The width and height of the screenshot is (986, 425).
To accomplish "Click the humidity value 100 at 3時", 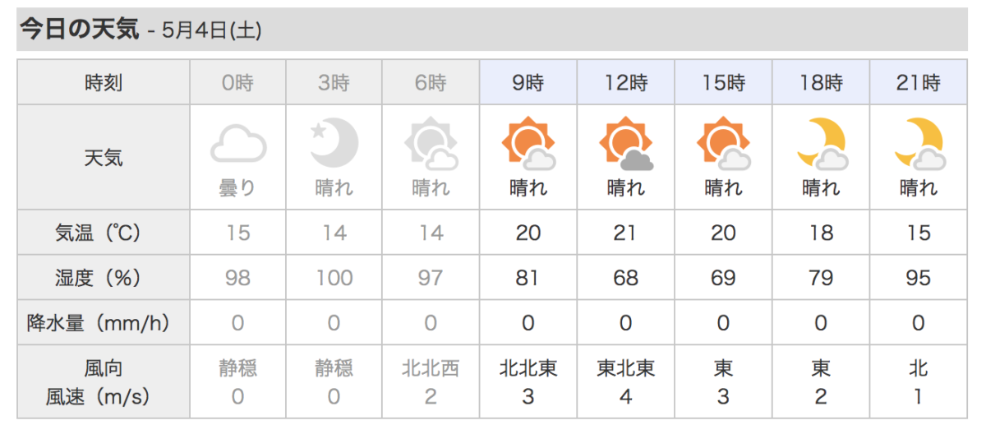I will 334,278.
